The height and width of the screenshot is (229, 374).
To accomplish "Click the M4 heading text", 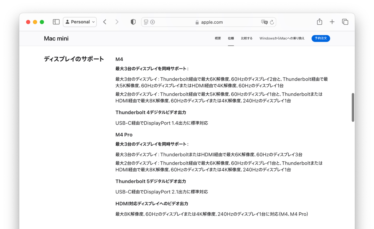I will pyautogui.click(x=119, y=59).
